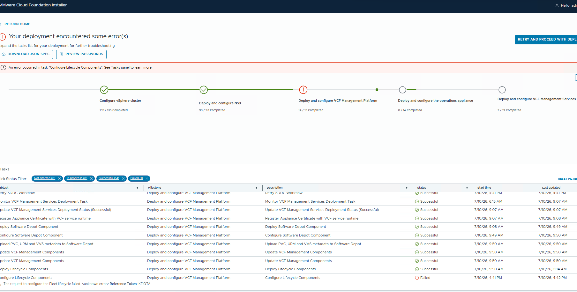Remove the Not Started (0) filter chip
This screenshot has width=577, height=292.
click(x=59, y=178)
